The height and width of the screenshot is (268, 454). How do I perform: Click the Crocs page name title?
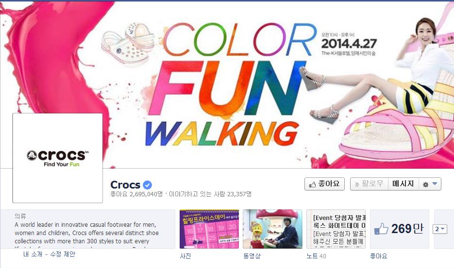tap(125, 185)
